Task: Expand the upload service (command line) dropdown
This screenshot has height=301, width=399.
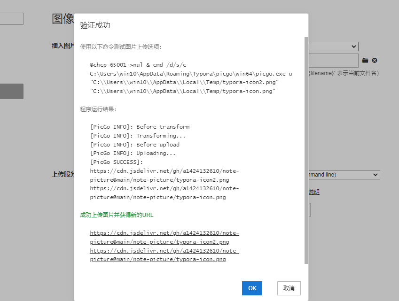Action: point(344,175)
